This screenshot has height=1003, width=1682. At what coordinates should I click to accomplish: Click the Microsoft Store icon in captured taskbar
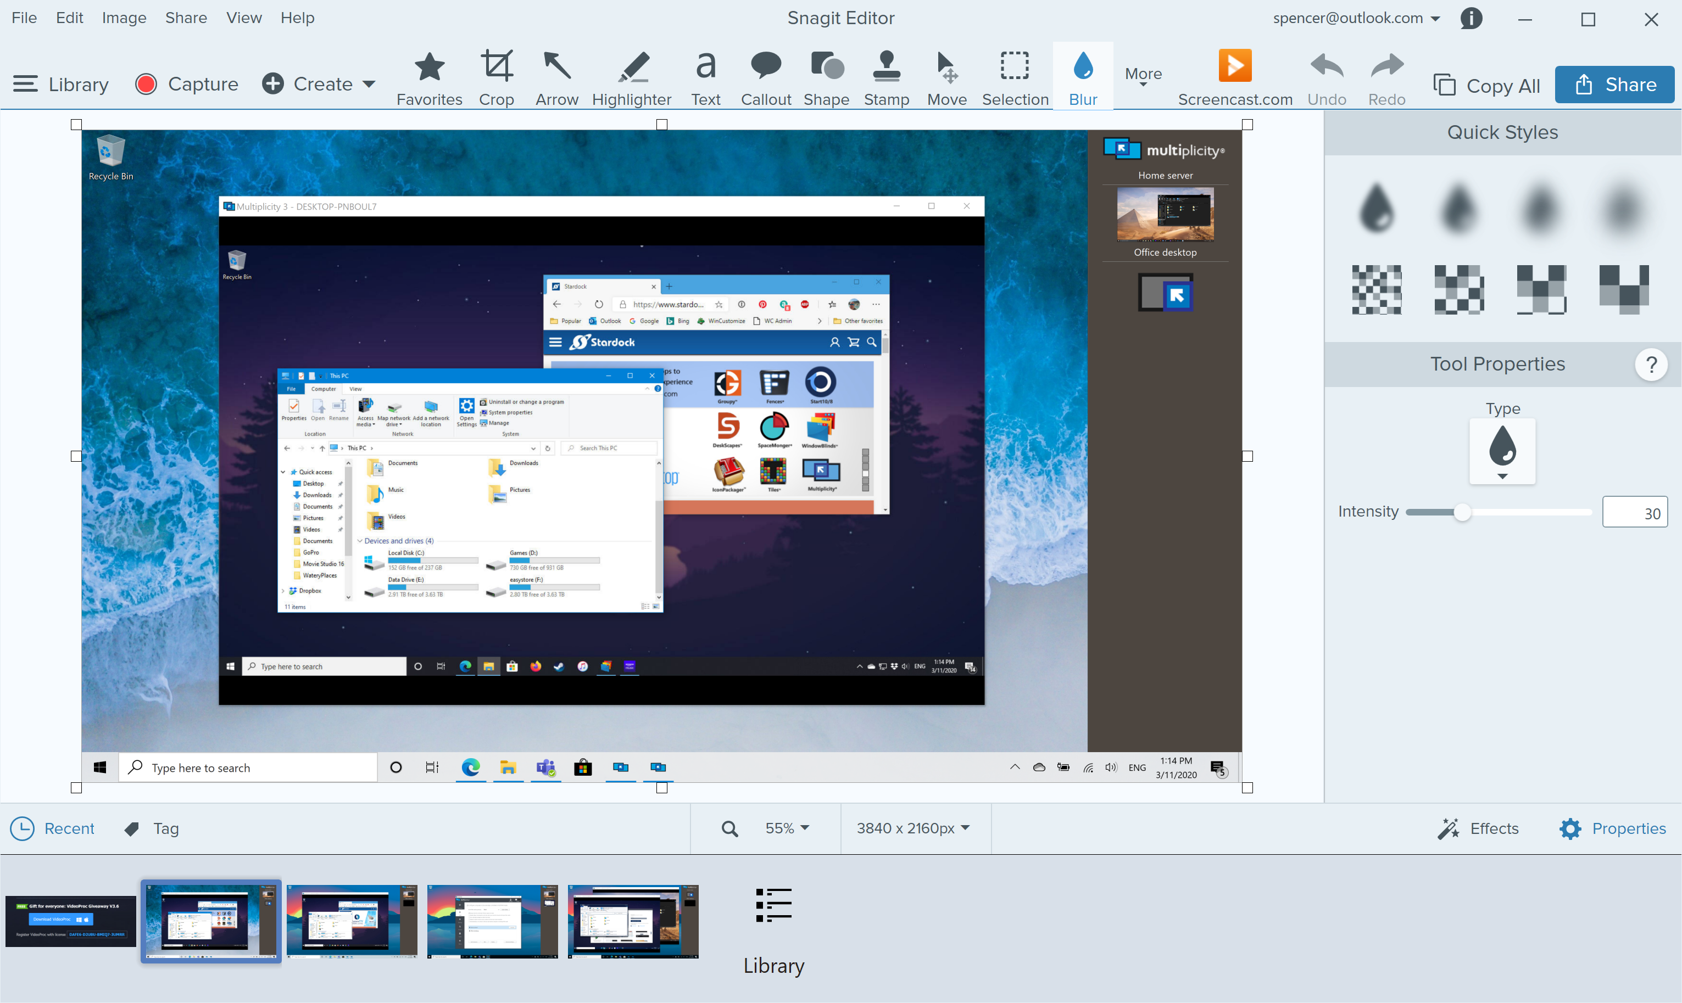click(583, 767)
